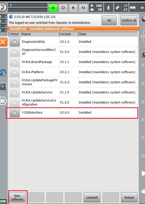Click the infinity symbol icon in top bar
The image size is (145, 204).
click(x=142, y=8)
